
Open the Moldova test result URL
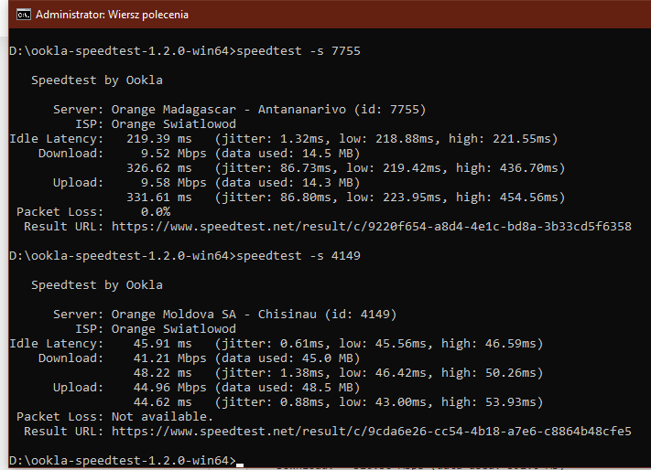pos(371,431)
